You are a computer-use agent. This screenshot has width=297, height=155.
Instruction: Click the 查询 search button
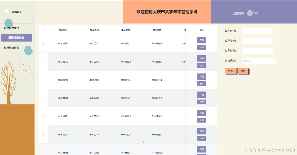pos(230,71)
